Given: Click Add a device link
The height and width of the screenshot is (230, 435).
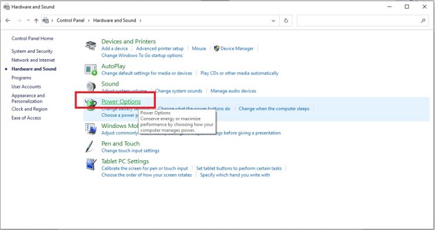Looking at the screenshot, I should (115, 49).
